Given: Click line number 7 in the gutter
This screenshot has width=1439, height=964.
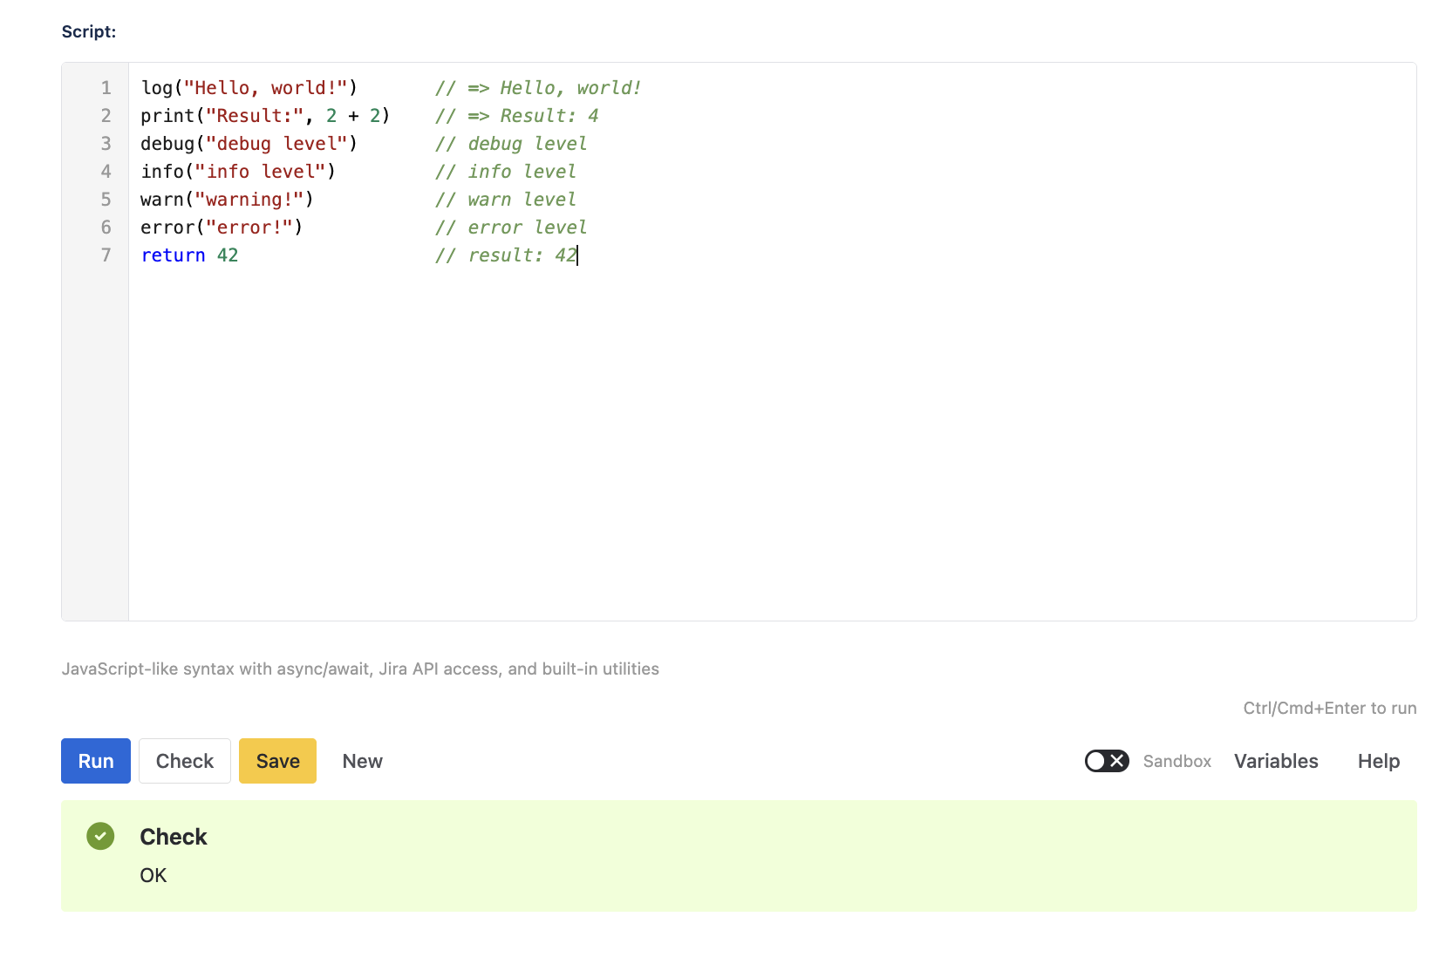Looking at the screenshot, I should coord(106,255).
